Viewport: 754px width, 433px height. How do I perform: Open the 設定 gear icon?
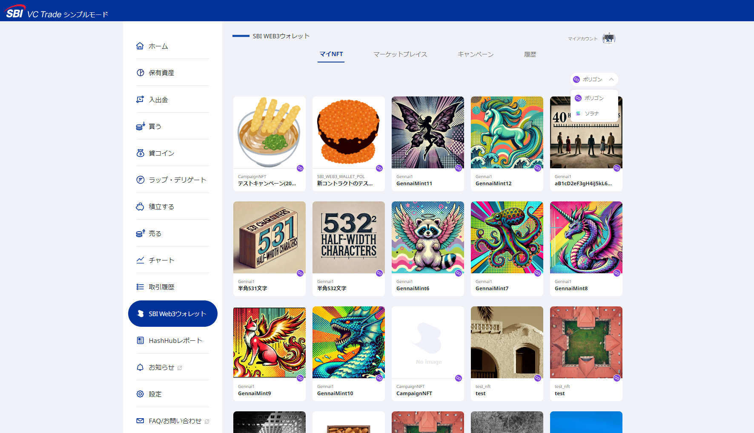pos(140,394)
